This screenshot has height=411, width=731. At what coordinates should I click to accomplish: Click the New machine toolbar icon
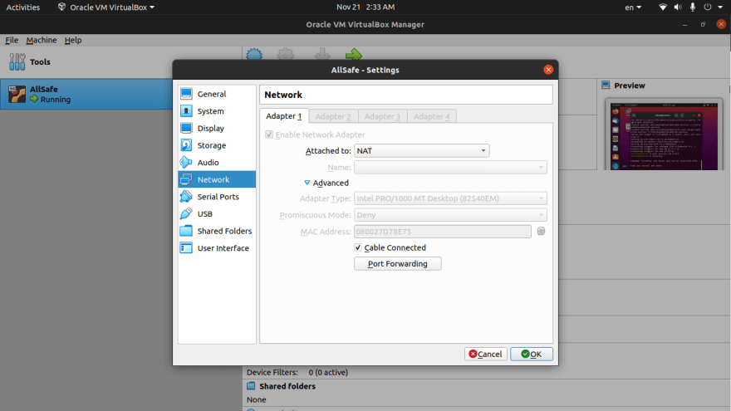(x=254, y=54)
